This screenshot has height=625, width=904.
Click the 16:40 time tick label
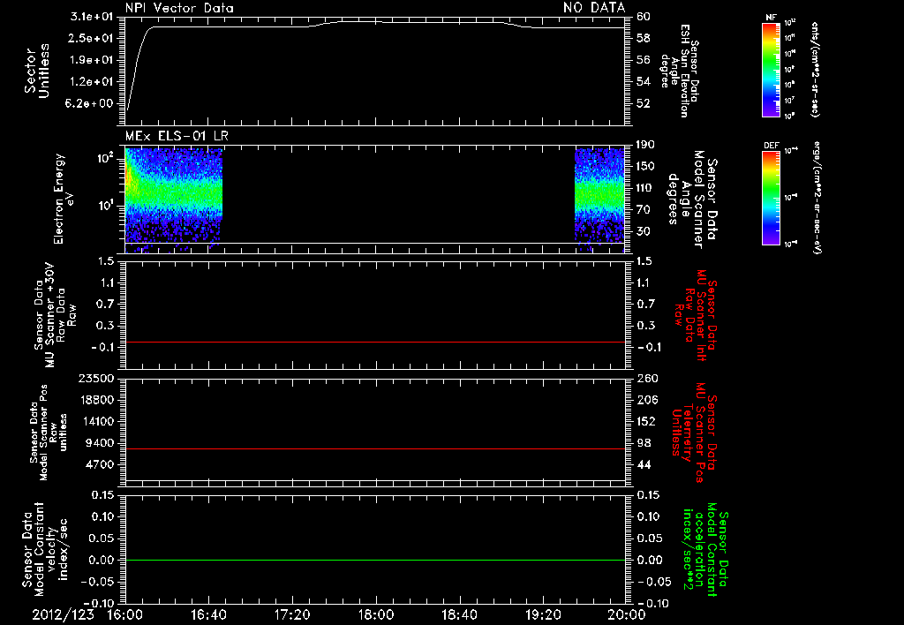pos(208,614)
